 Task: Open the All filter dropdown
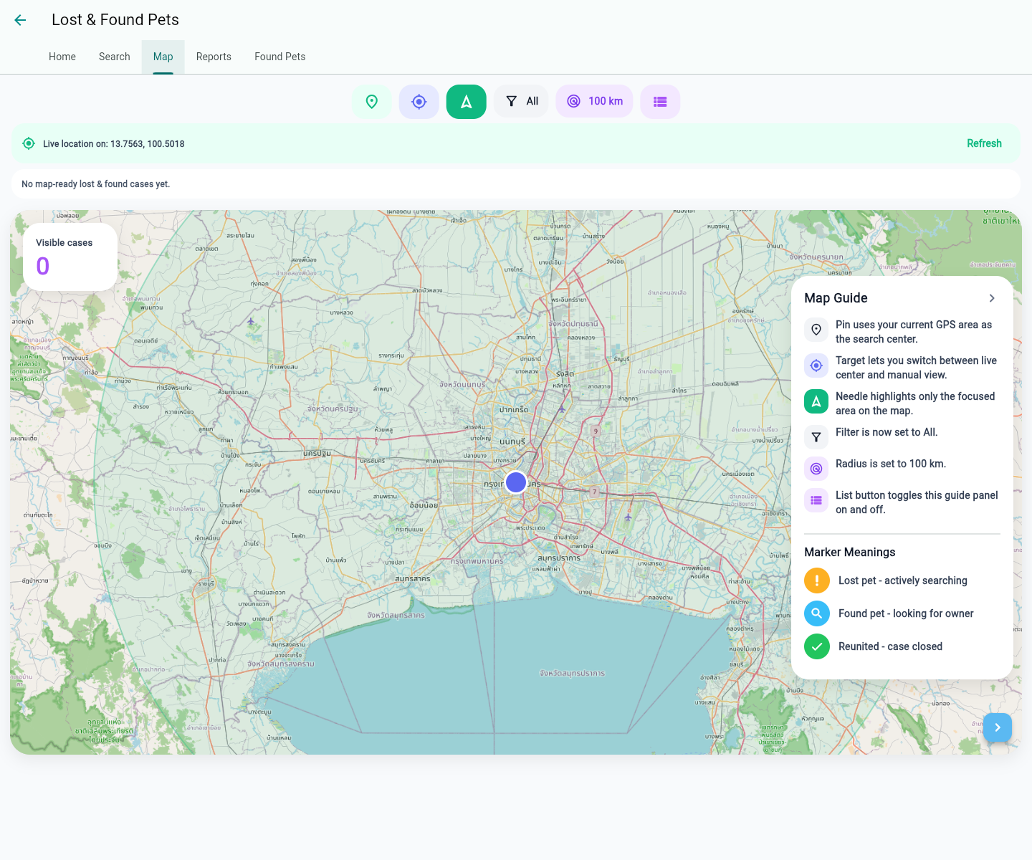[522, 102]
